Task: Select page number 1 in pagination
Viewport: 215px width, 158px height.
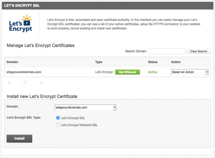Action: coord(25,82)
